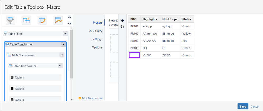Open the Table Filter dropdown menu

coord(65,33)
